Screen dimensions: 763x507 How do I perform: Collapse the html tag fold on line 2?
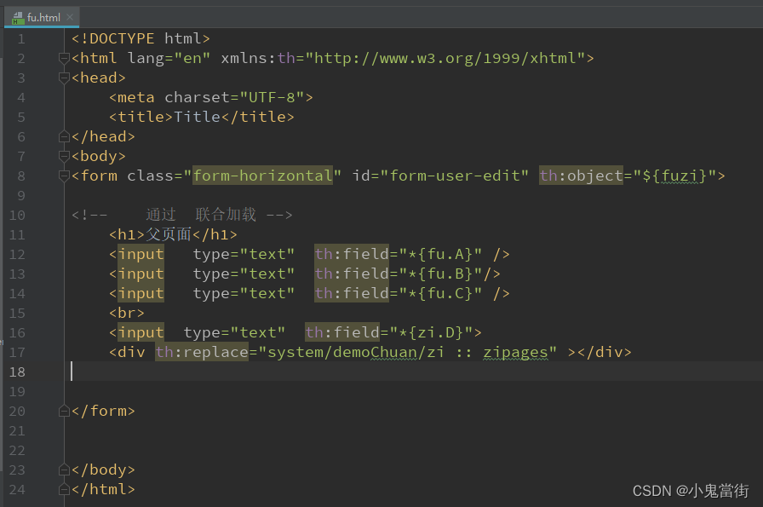pyautogui.click(x=64, y=59)
